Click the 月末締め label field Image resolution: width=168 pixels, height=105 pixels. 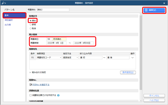(59, 39)
